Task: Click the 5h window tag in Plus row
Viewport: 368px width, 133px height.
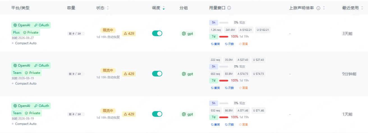Action: (214, 23)
